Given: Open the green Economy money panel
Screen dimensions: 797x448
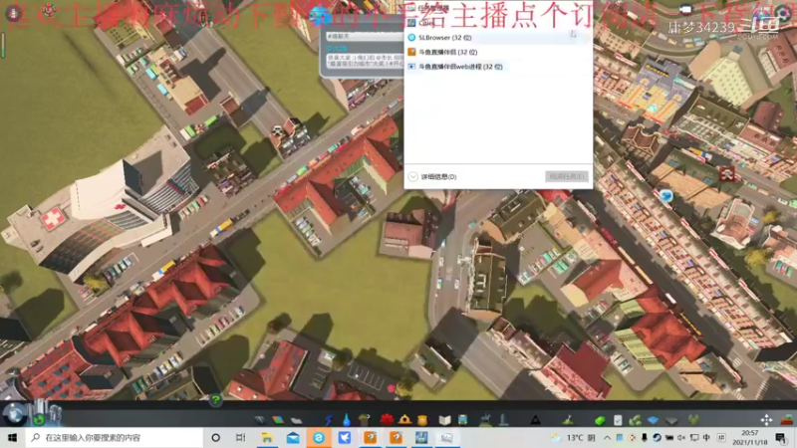Looking at the screenshot, I should click(x=600, y=420).
